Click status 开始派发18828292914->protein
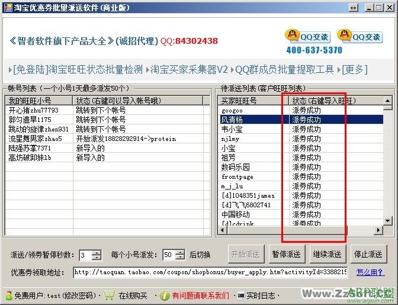Screen dimensions: 398x305 coord(126,139)
